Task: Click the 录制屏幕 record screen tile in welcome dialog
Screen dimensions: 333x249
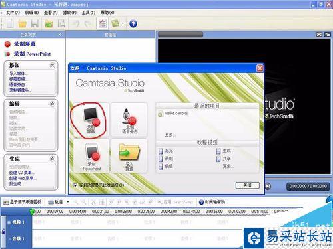Action: [91, 120]
